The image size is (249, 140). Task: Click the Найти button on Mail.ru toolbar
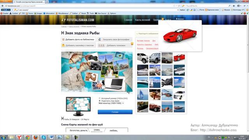tap(182, 10)
